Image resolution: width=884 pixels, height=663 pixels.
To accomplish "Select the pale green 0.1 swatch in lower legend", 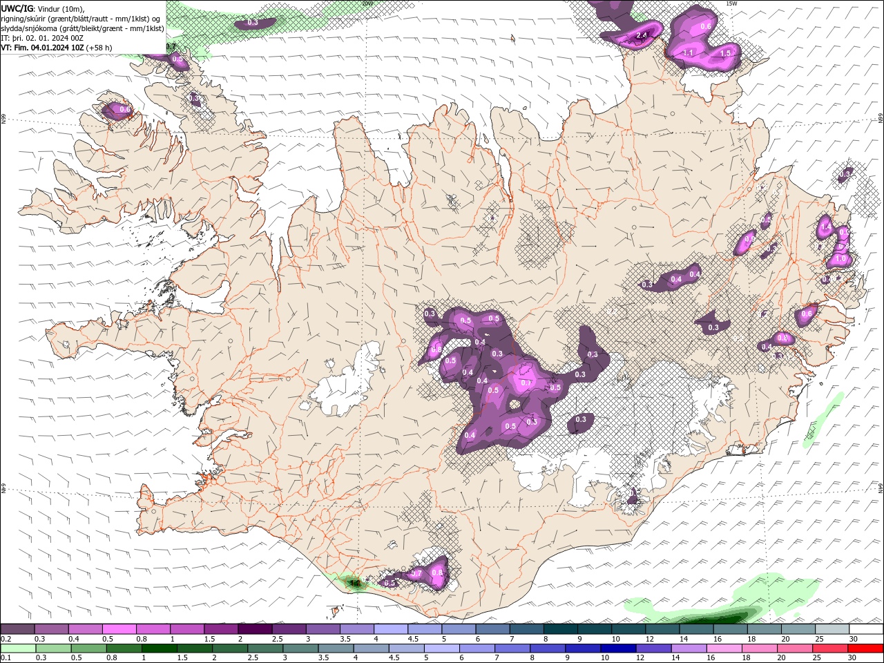I will 17,648.
